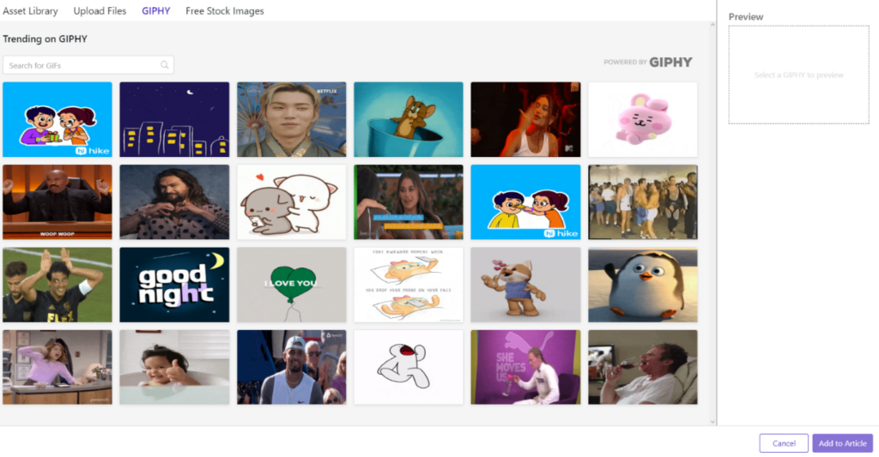Click the empty GIPHY preview box
This screenshot has height=457, width=879.
[799, 75]
